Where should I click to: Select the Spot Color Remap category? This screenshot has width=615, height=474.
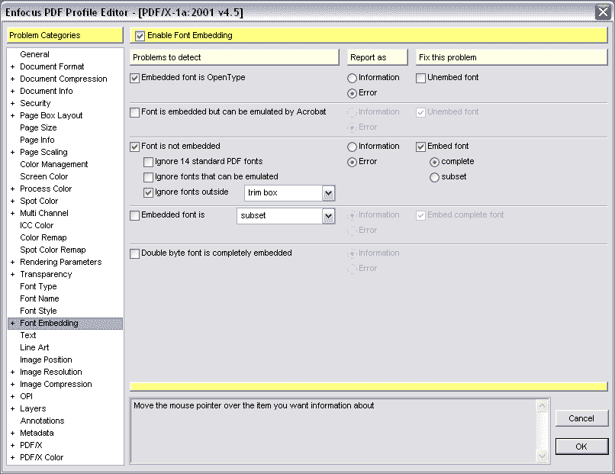[x=53, y=250]
